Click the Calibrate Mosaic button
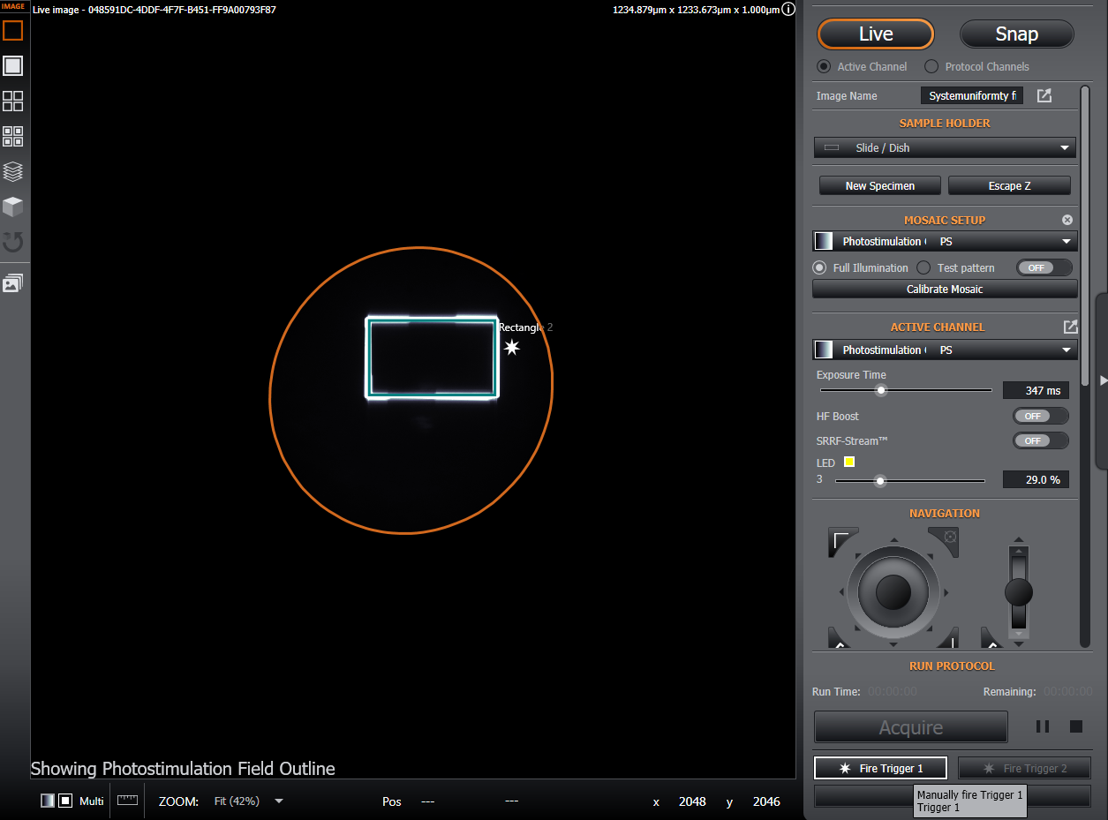Screen dimensions: 1108x820 coord(945,289)
